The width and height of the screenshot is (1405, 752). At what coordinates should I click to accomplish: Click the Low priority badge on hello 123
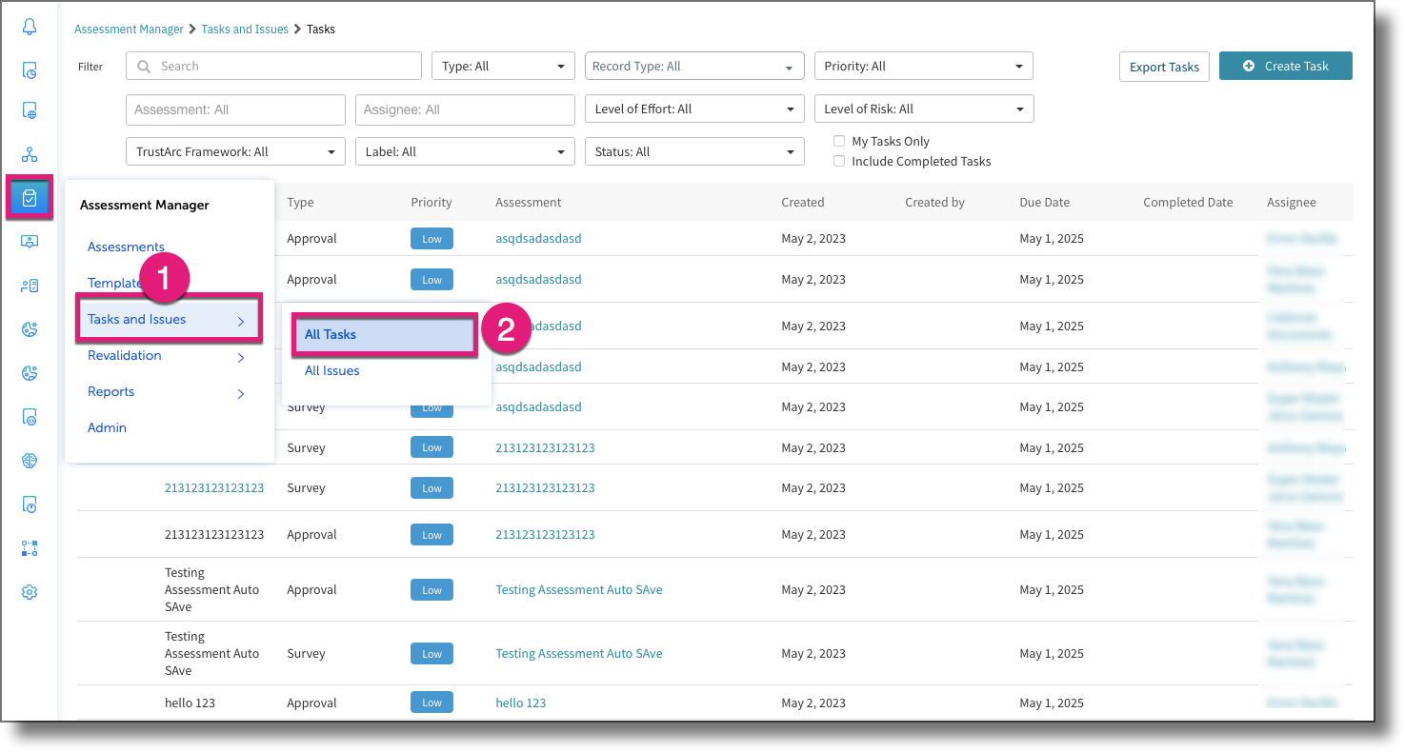432,702
